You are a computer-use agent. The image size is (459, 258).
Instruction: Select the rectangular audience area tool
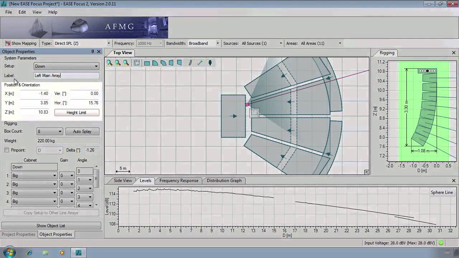pyautogui.click(x=147, y=63)
